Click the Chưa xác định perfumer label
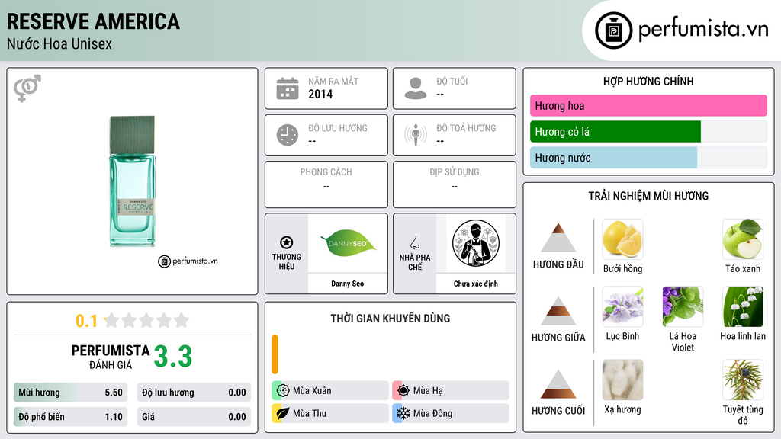Screen dimensions: 781x439 476,284
